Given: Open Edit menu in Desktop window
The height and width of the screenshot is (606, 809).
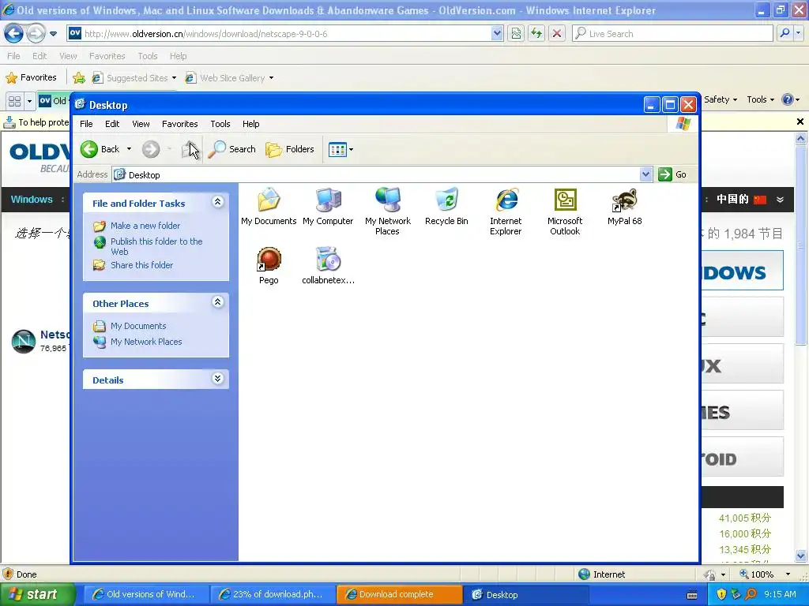Looking at the screenshot, I should coord(112,124).
